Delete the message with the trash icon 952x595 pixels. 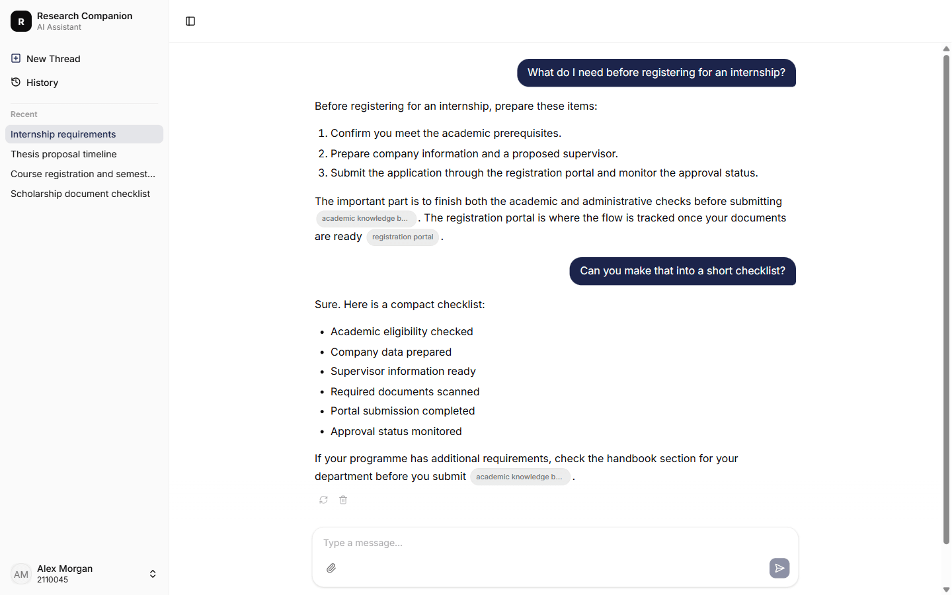[x=343, y=500]
